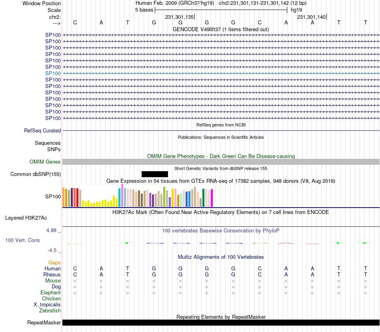The image size is (380, 332).
Task: Open the H3K27Ac Mark track title
Action: click(x=220, y=212)
